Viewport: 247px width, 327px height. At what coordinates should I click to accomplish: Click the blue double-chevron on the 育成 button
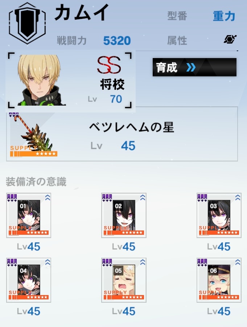point(191,68)
